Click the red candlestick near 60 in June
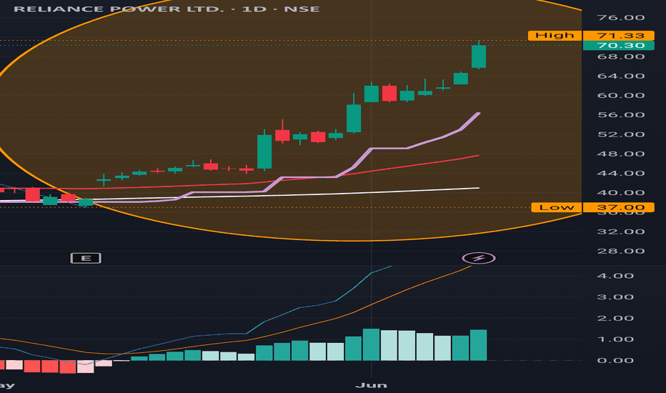666x393 pixels. (x=389, y=93)
